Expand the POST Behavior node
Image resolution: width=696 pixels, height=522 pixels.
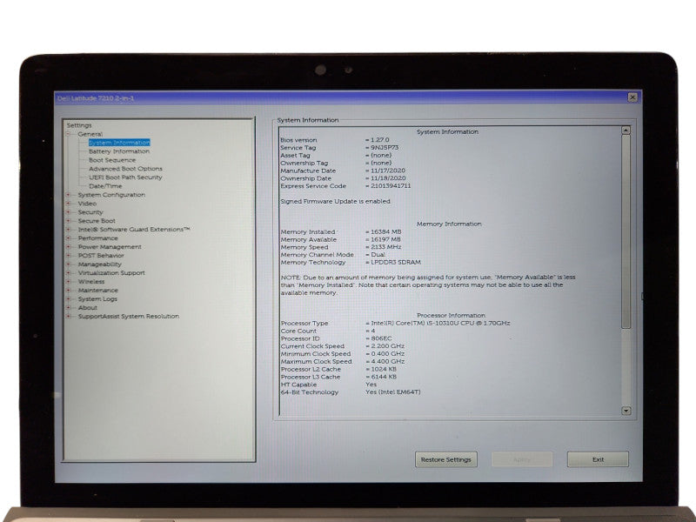click(69, 256)
